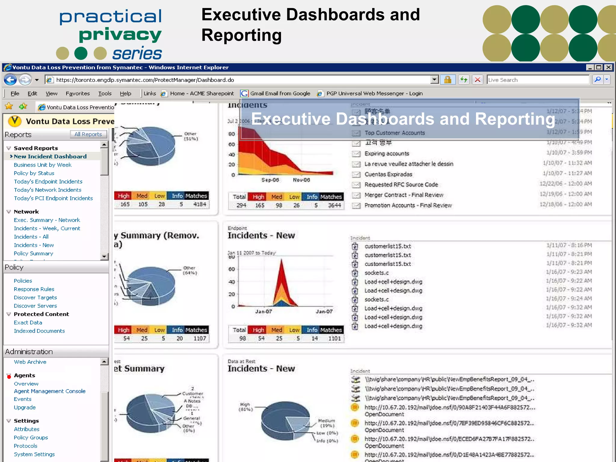Screen dimensions: 616x462
Task: Click envelope icon beside Requested RFC Source Code
Action: (356, 185)
